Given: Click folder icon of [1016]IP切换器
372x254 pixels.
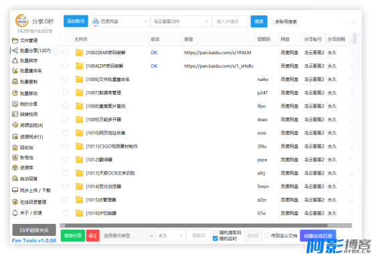Looking at the screenshot, I should [x=79, y=213].
